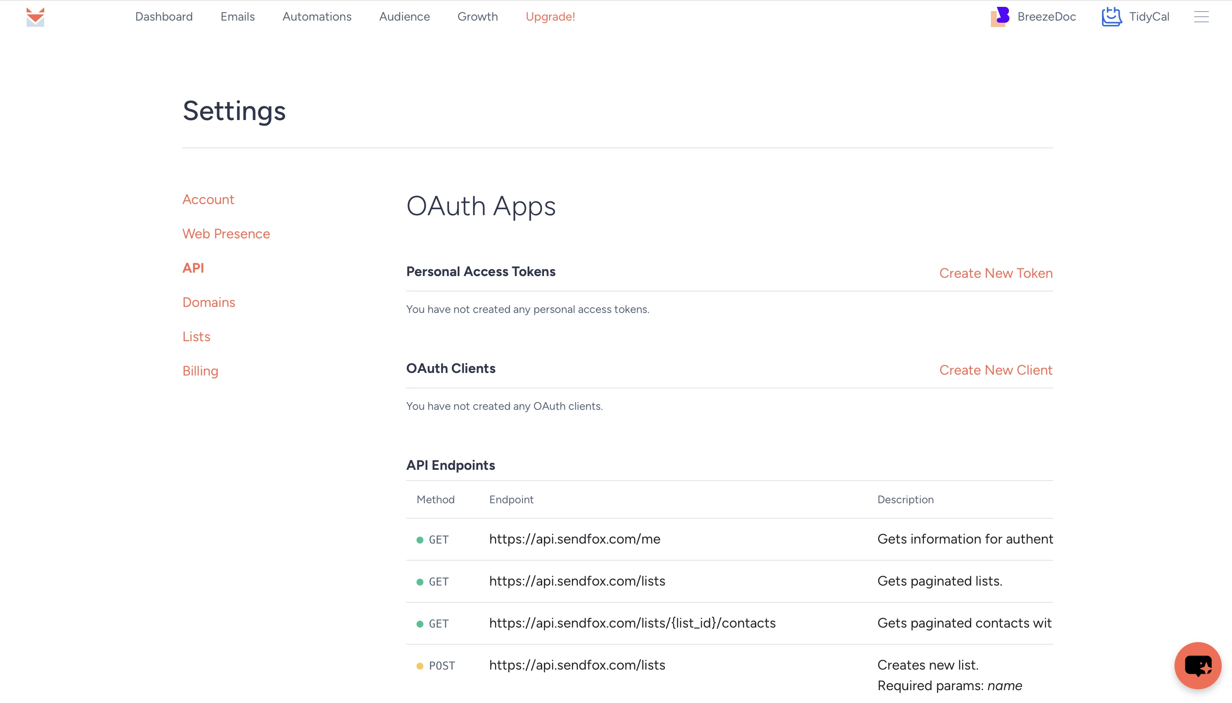
Task: Click the Personal Access Tokens heading
Action: pos(481,271)
